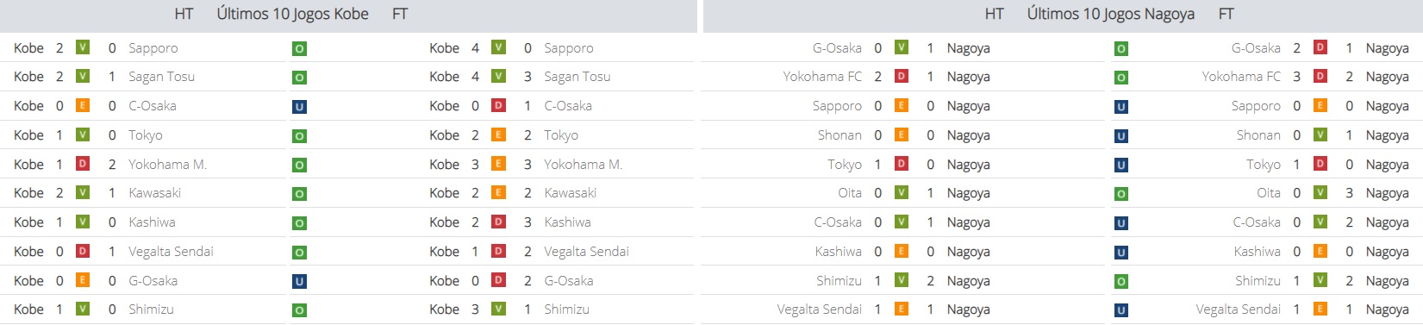Click the orange E badge in Kobe vs C-Osaka HT row
1423x325 pixels.
click(x=83, y=105)
